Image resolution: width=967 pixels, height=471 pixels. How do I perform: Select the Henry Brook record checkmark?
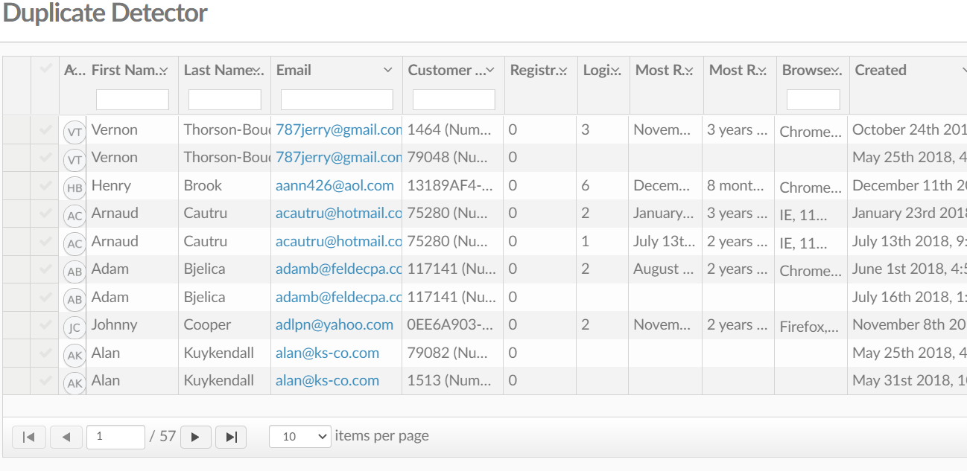[x=44, y=185]
